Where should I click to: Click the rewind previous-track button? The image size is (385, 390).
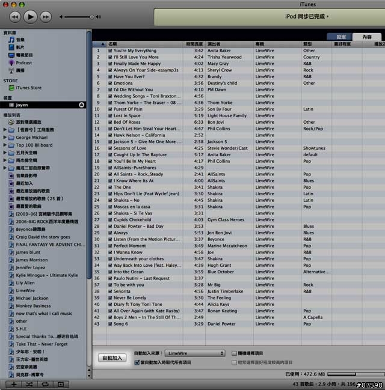tap(15, 17)
